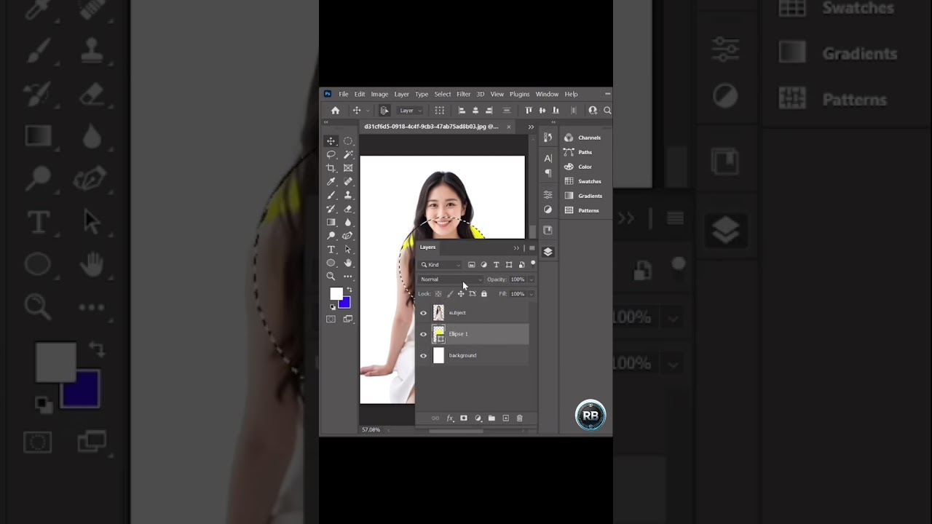Select the Frame tool
This screenshot has width=932, height=524.
[348, 168]
